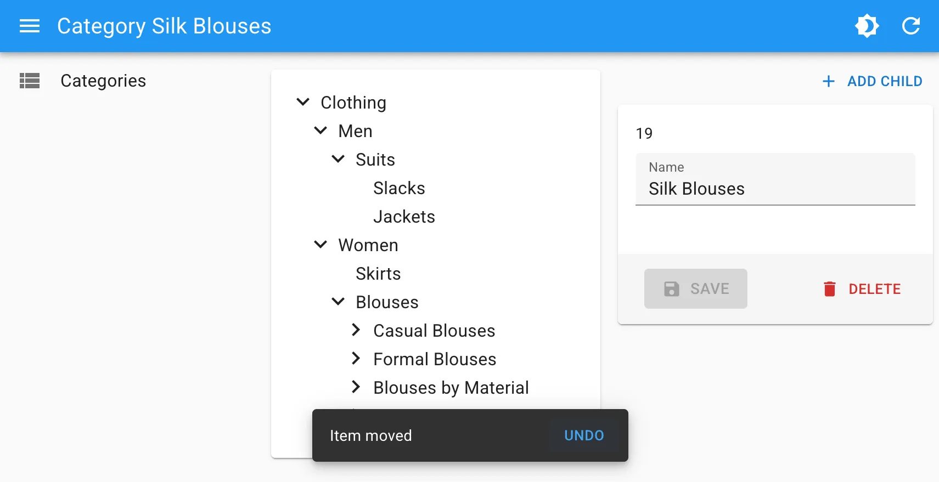Expand the Casual Blouses node
939x482 pixels.
click(x=356, y=330)
